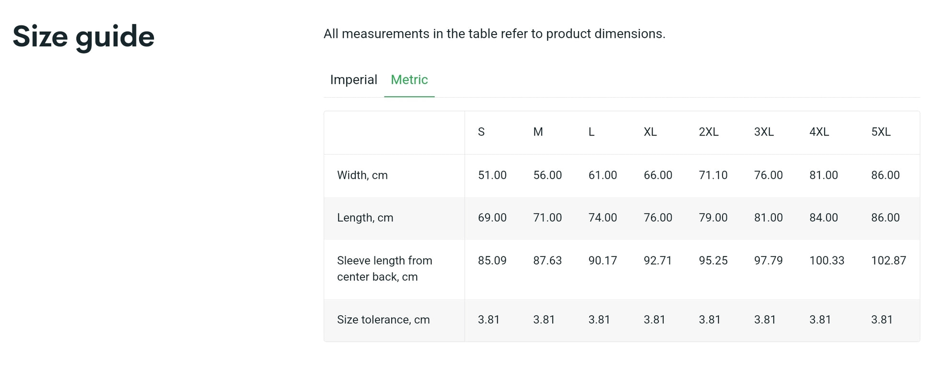Viewport: 933px width, 366px height.
Task: Click length value 84.00
Action: click(824, 218)
